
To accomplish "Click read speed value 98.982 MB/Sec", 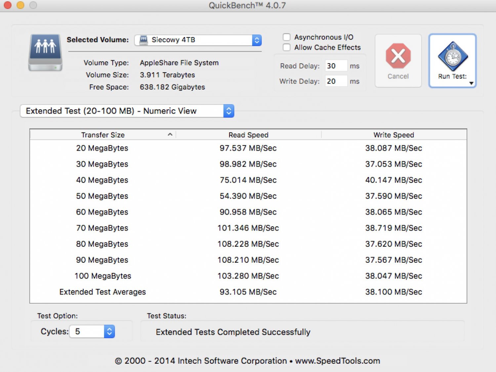I will (x=248, y=164).
